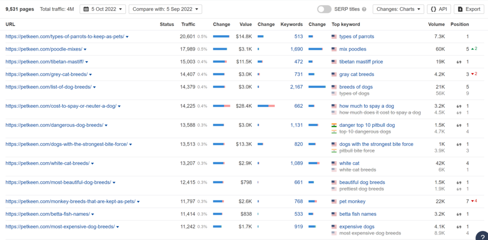Click the $28.4K value cell
The width and height of the screenshot is (488, 240).
tap(244, 106)
